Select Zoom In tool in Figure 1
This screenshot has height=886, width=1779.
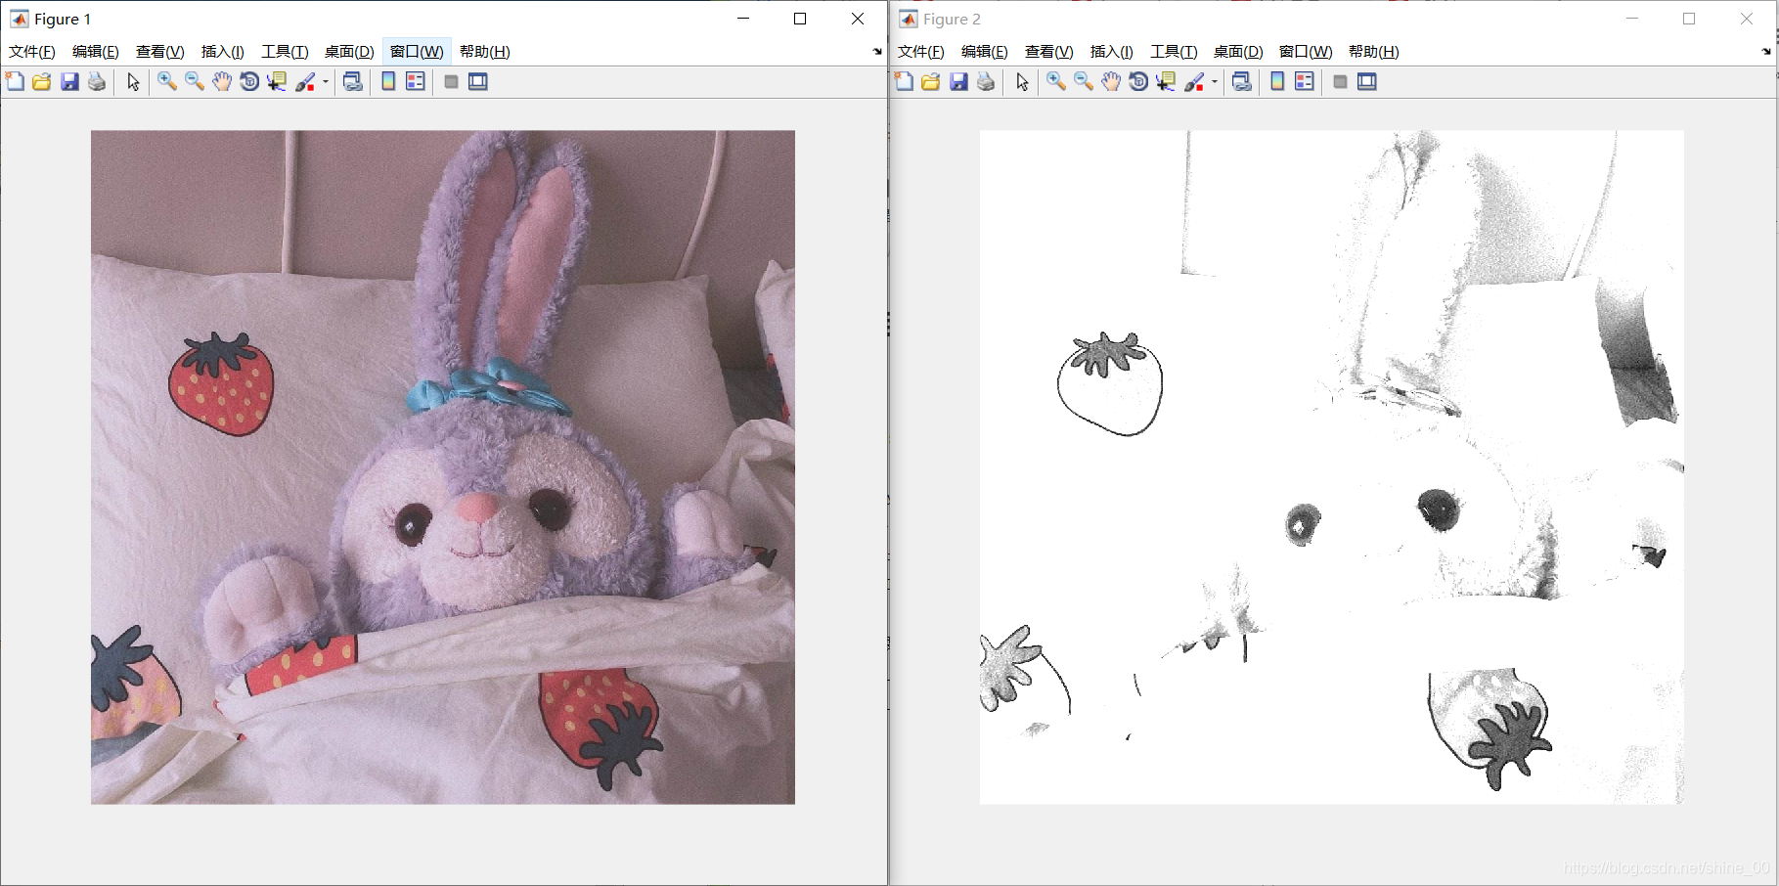pyautogui.click(x=167, y=82)
